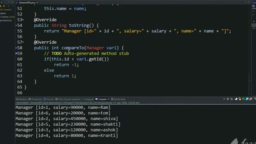Click 'return -1;' on line 61

[66, 65]
